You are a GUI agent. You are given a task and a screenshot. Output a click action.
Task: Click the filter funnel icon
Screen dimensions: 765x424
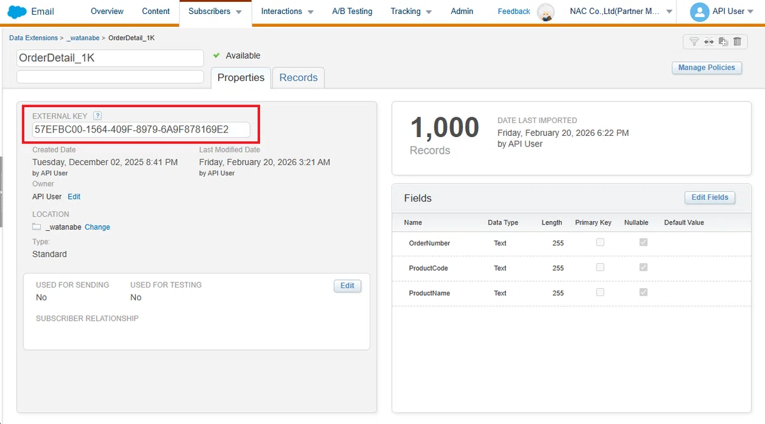(694, 41)
